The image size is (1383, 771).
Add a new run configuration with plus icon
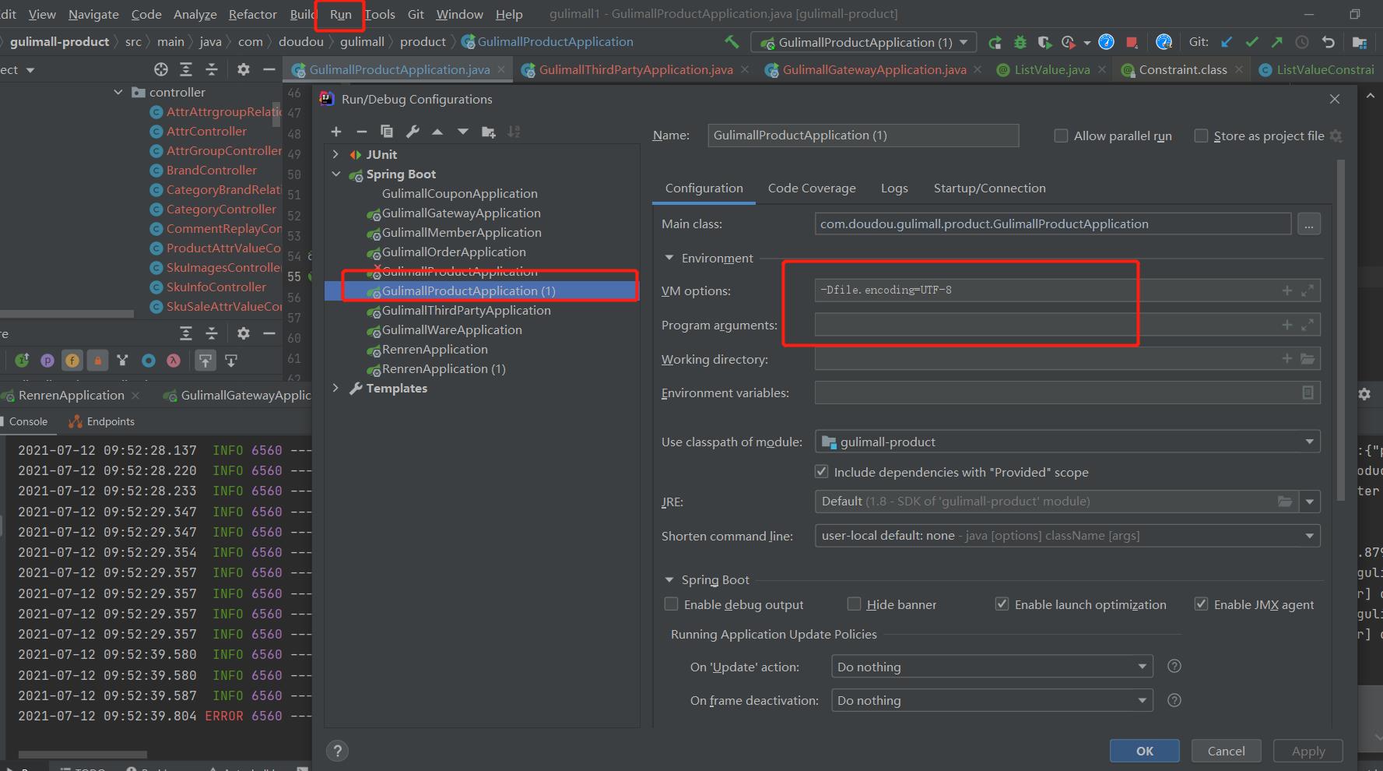(x=336, y=132)
